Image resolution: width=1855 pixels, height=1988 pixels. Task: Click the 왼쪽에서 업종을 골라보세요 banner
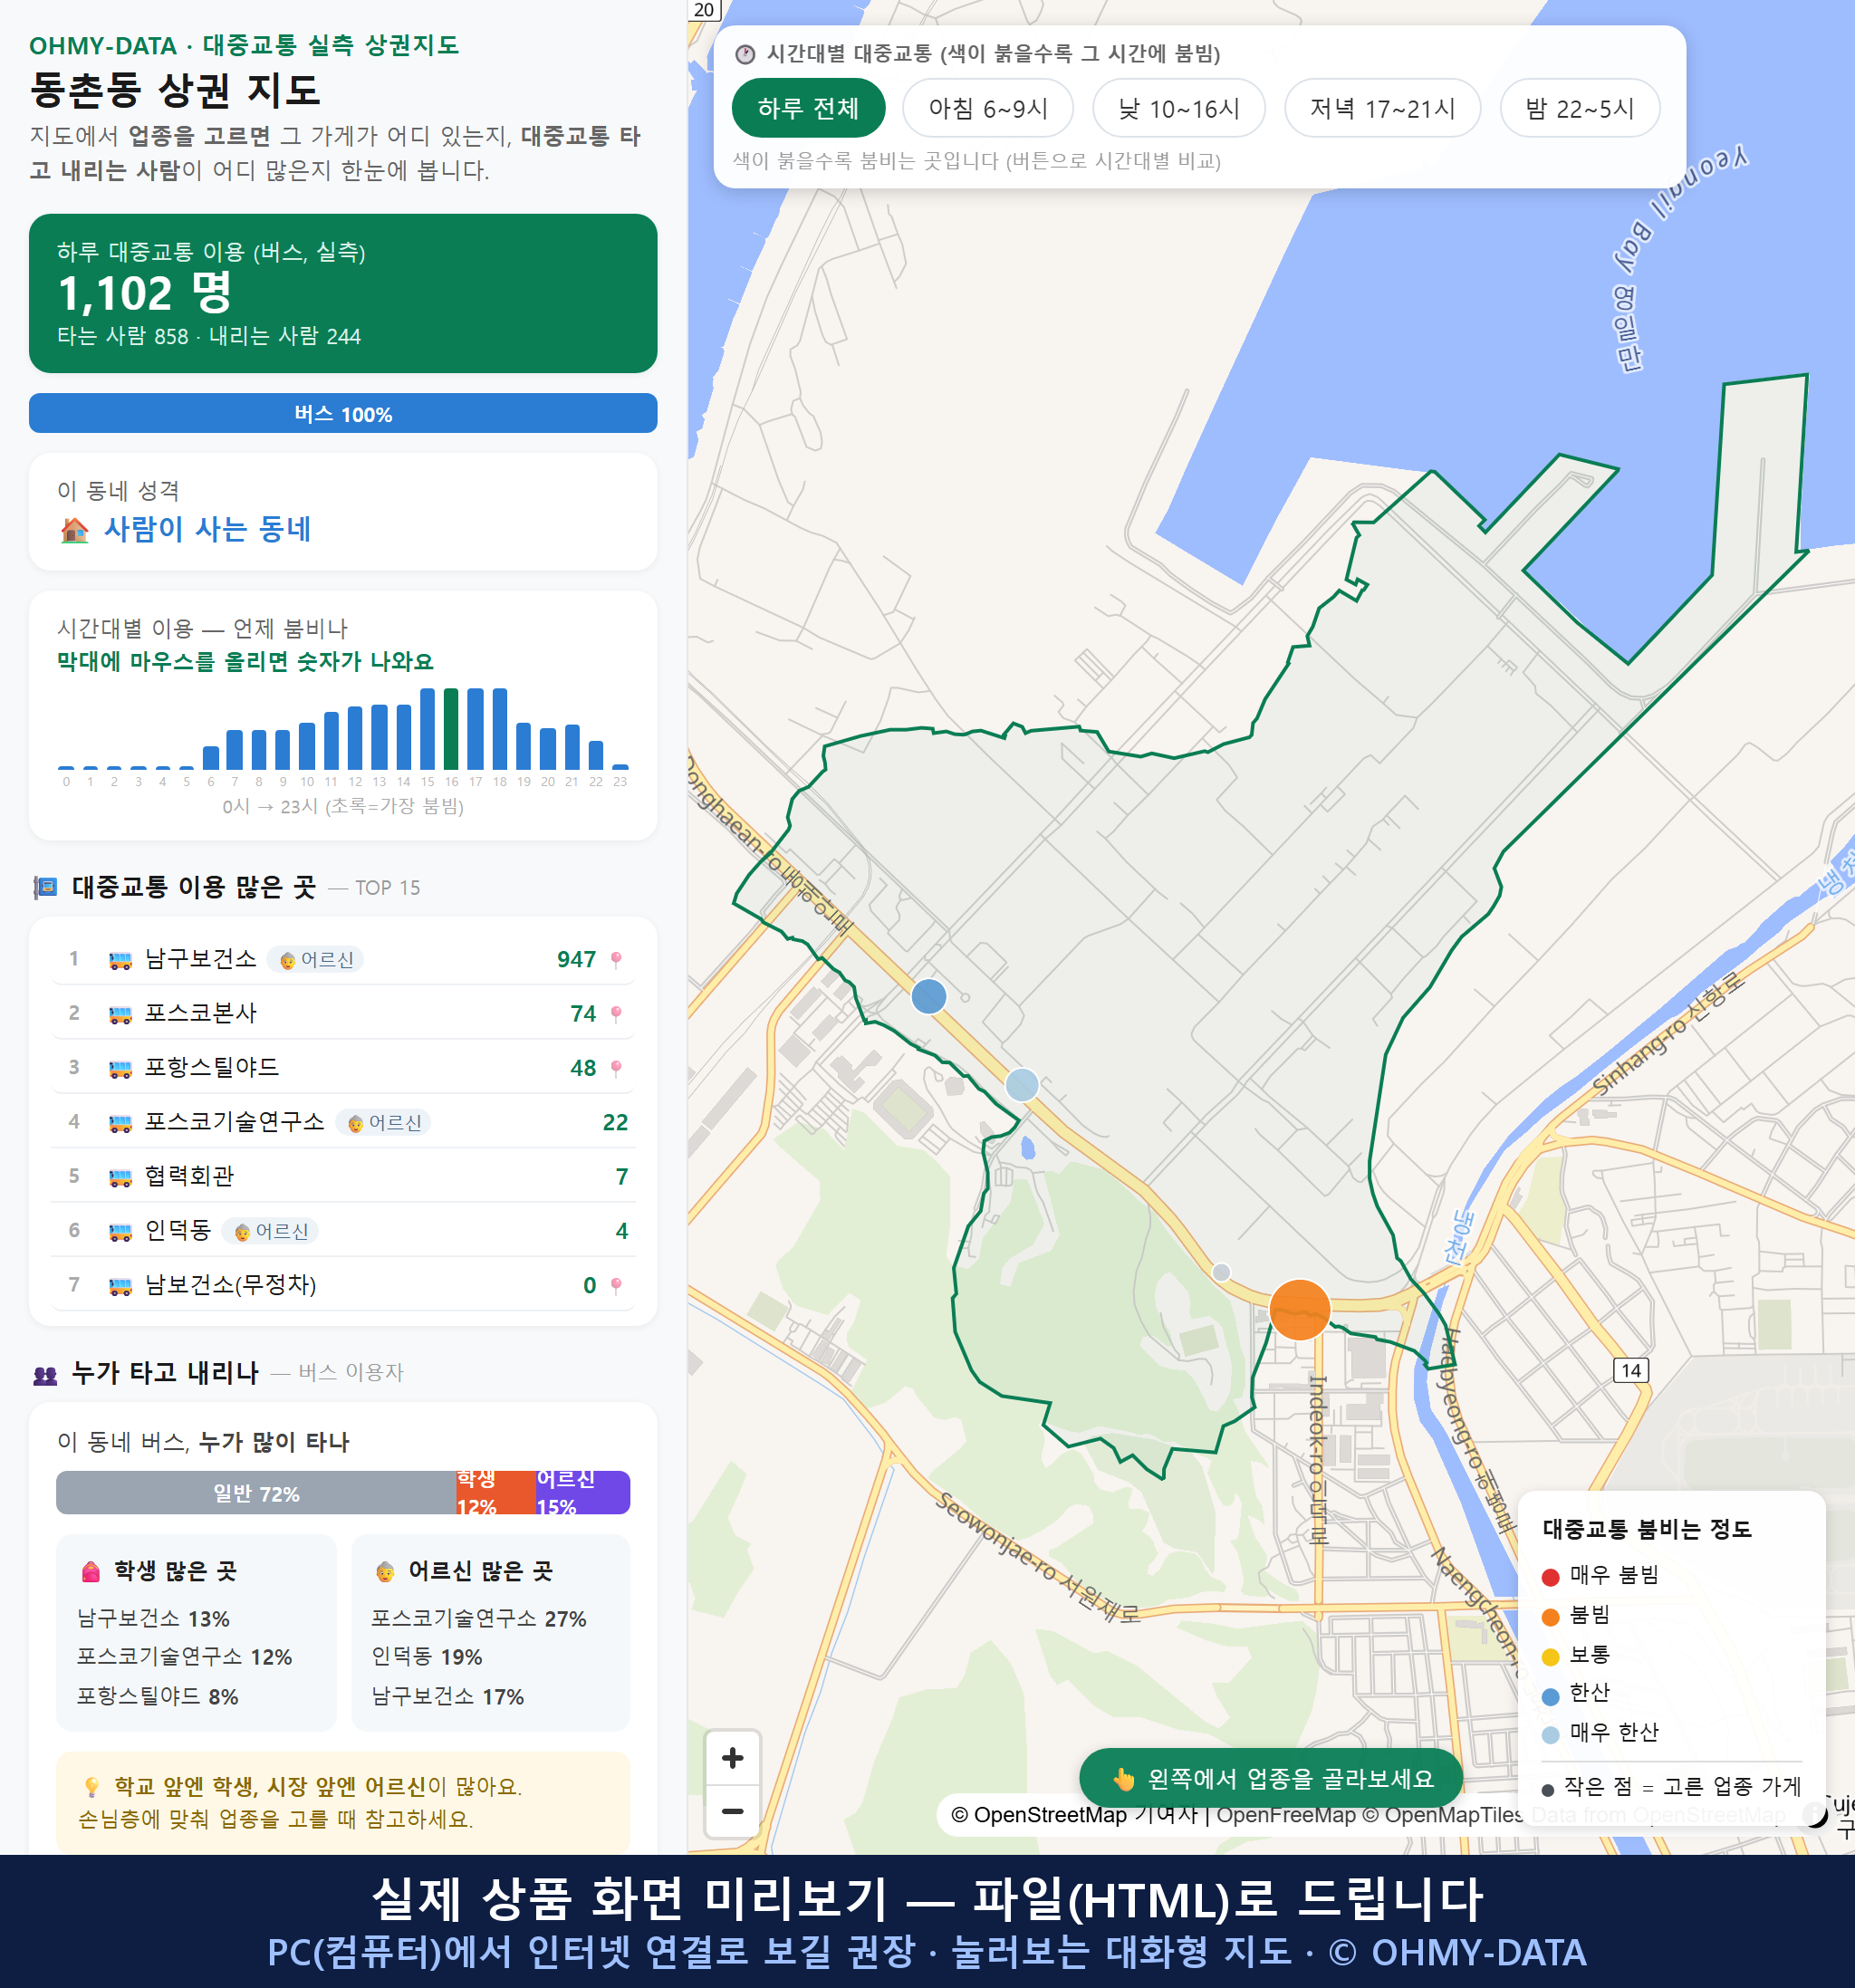click(x=1270, y=1778)
